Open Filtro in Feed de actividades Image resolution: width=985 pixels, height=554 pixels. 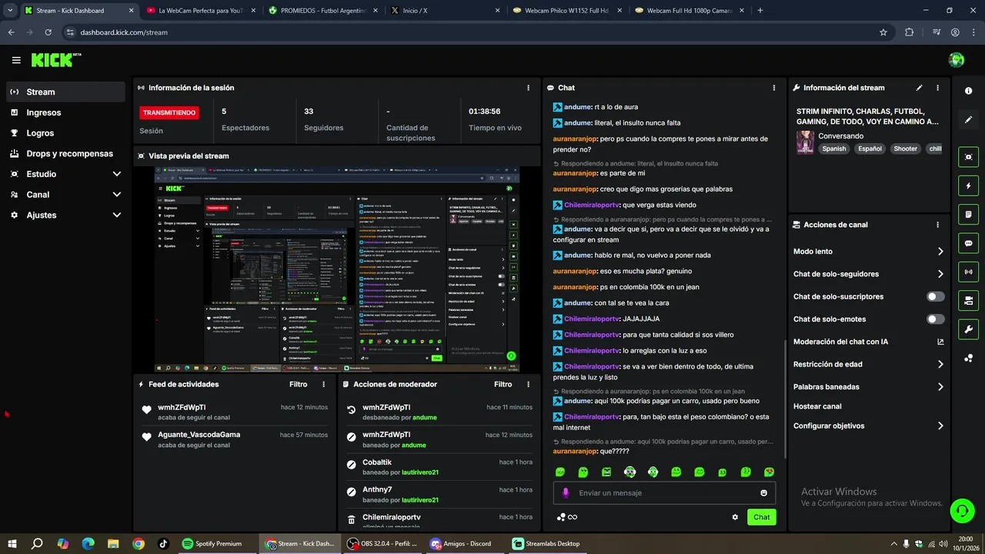click(x=298, y=384)
